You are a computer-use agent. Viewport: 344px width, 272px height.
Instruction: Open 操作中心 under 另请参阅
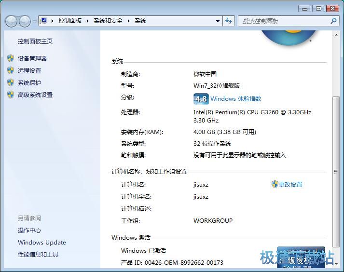pos(29,231)
